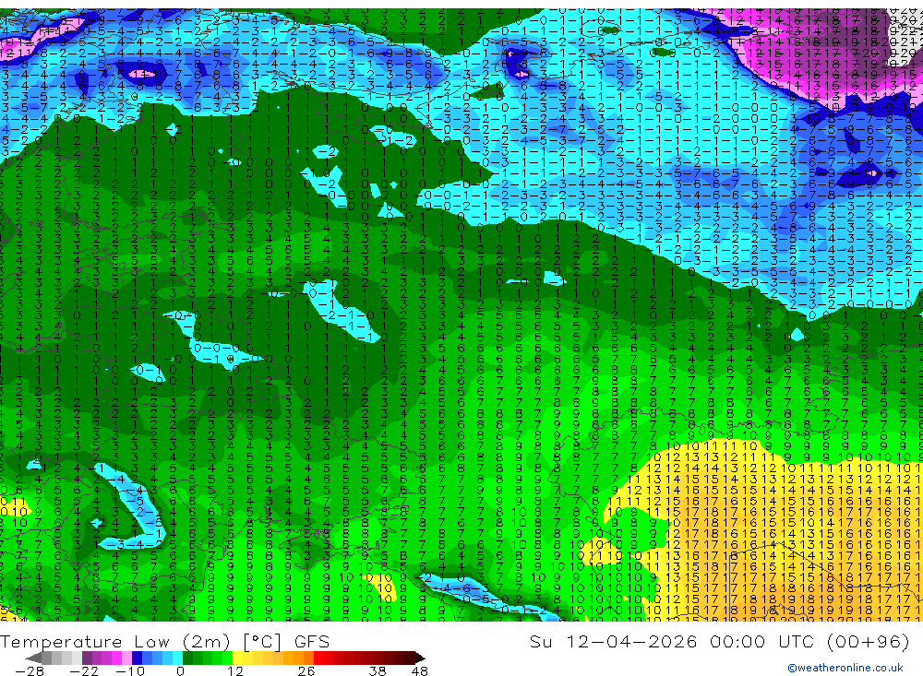Click the 'Temperature Low (2m) [°C] GFS' title
923x676 pixels.
point(165,641)
